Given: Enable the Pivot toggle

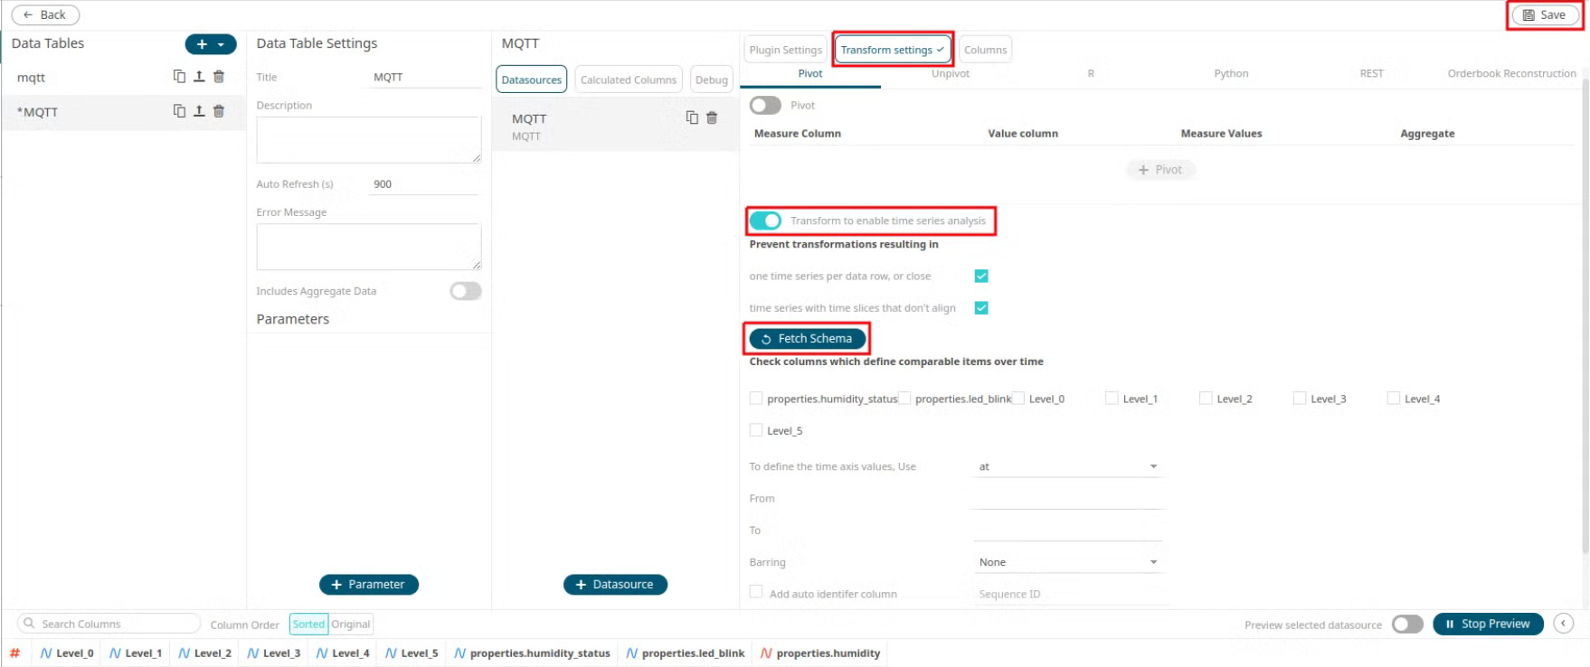Looking at the screenshot, I should 765,106.
